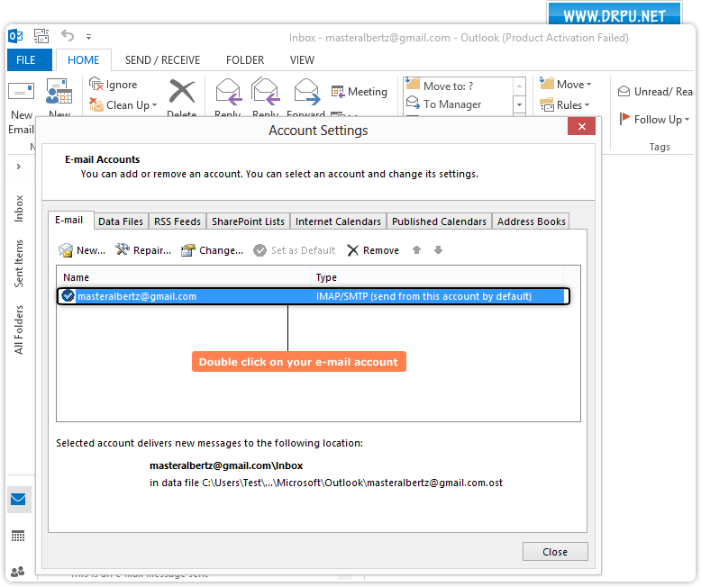Delete the selected message
The image size is (701, 587).
[181, 97]
